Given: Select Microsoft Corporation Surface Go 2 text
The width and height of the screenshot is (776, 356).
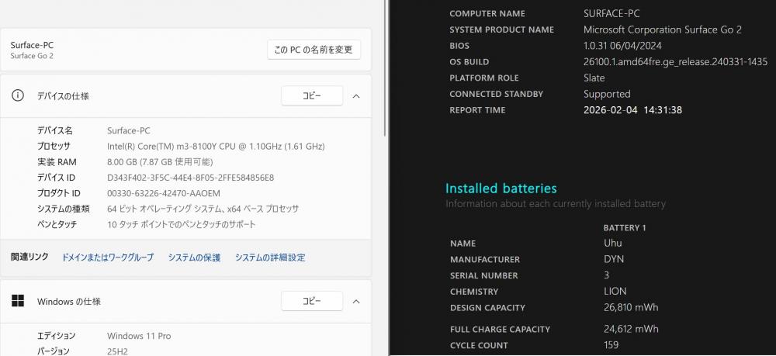Looking at the screenshot, I should tap(663, 29).
